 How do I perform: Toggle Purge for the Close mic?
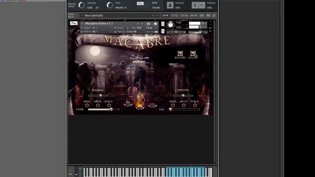coord(109,105)
